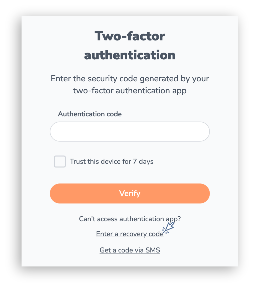254x288 pixels.
Task: Click the security code instruction paragraph
Action: pos(130,84)
